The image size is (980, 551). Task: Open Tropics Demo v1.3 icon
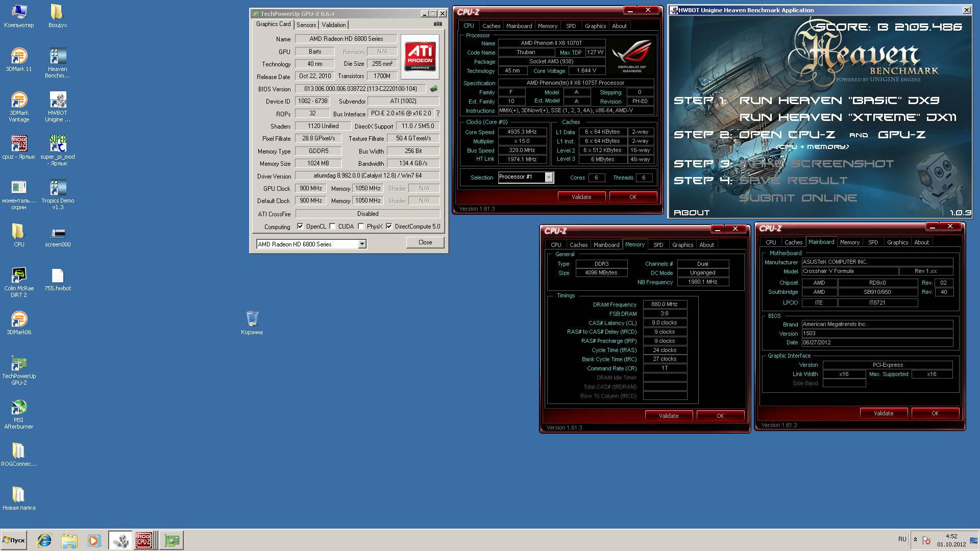[58, 194]
